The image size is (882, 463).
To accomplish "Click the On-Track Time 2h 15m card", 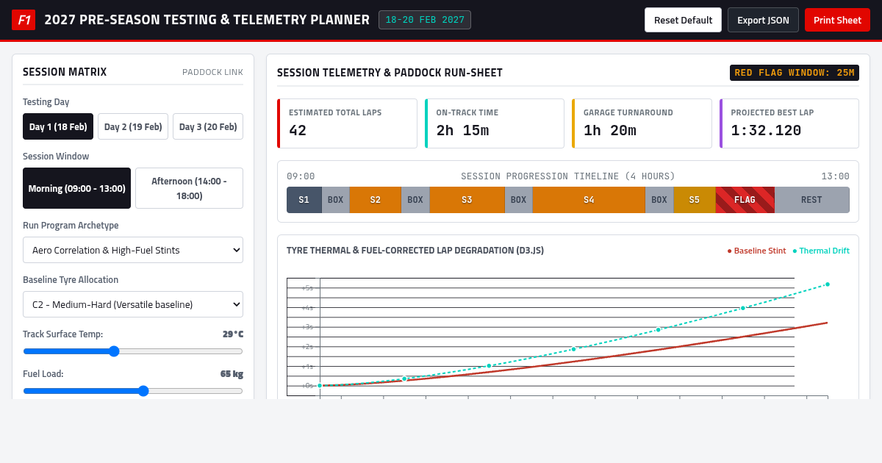I will (x=495, y=123).
